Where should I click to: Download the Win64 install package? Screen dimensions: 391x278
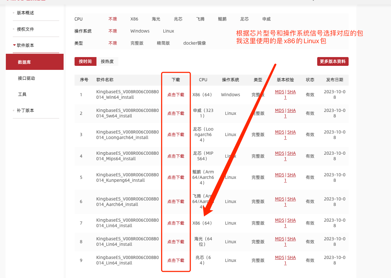tap(176, 95)
